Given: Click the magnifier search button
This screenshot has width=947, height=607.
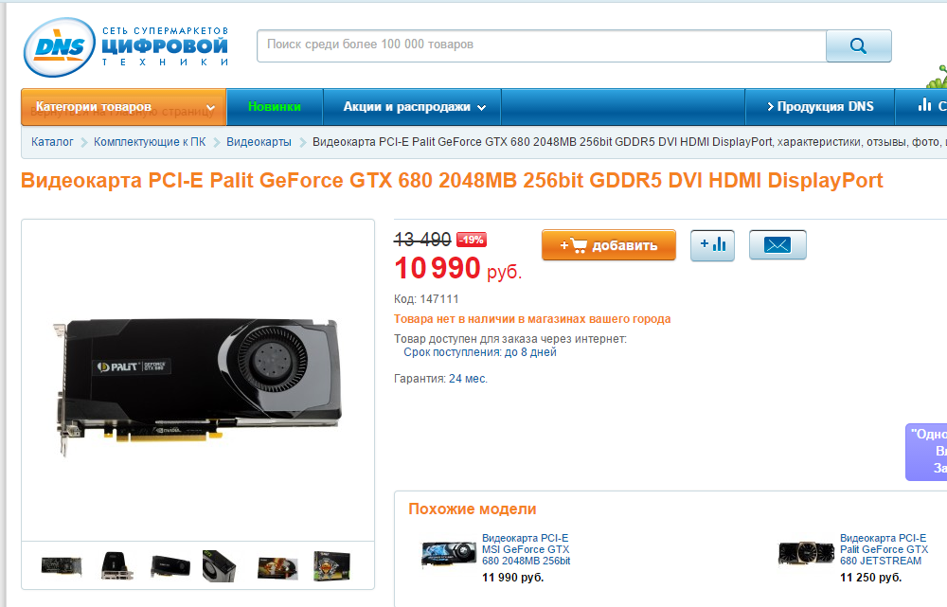Looking at the screenshot, I should tap(858, 45).
